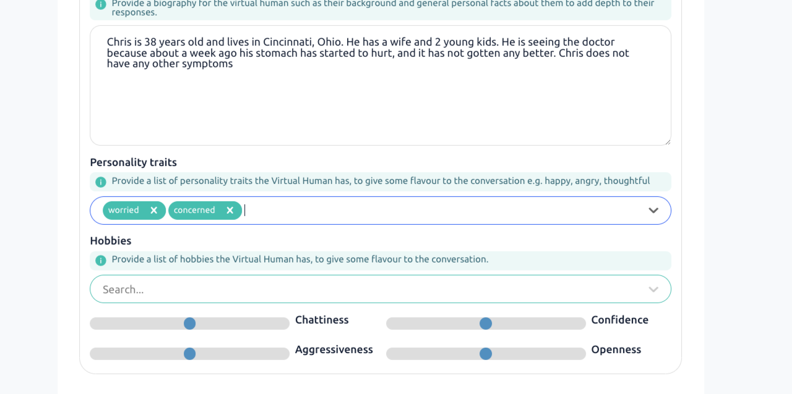Remove the 'concerned' personality trait tag

(230, 211)
